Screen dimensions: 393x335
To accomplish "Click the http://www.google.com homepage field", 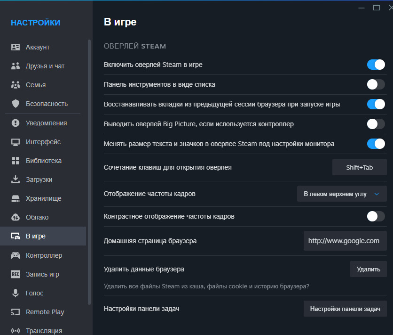I will pos(345,241).
